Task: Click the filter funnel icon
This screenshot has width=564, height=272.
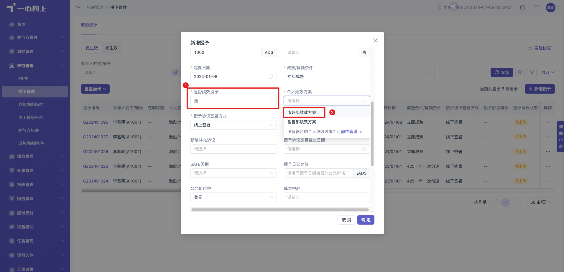Action: [532, 72]
